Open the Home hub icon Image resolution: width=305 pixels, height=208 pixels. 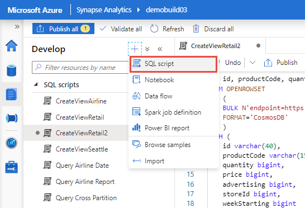(x=12, y=46)
